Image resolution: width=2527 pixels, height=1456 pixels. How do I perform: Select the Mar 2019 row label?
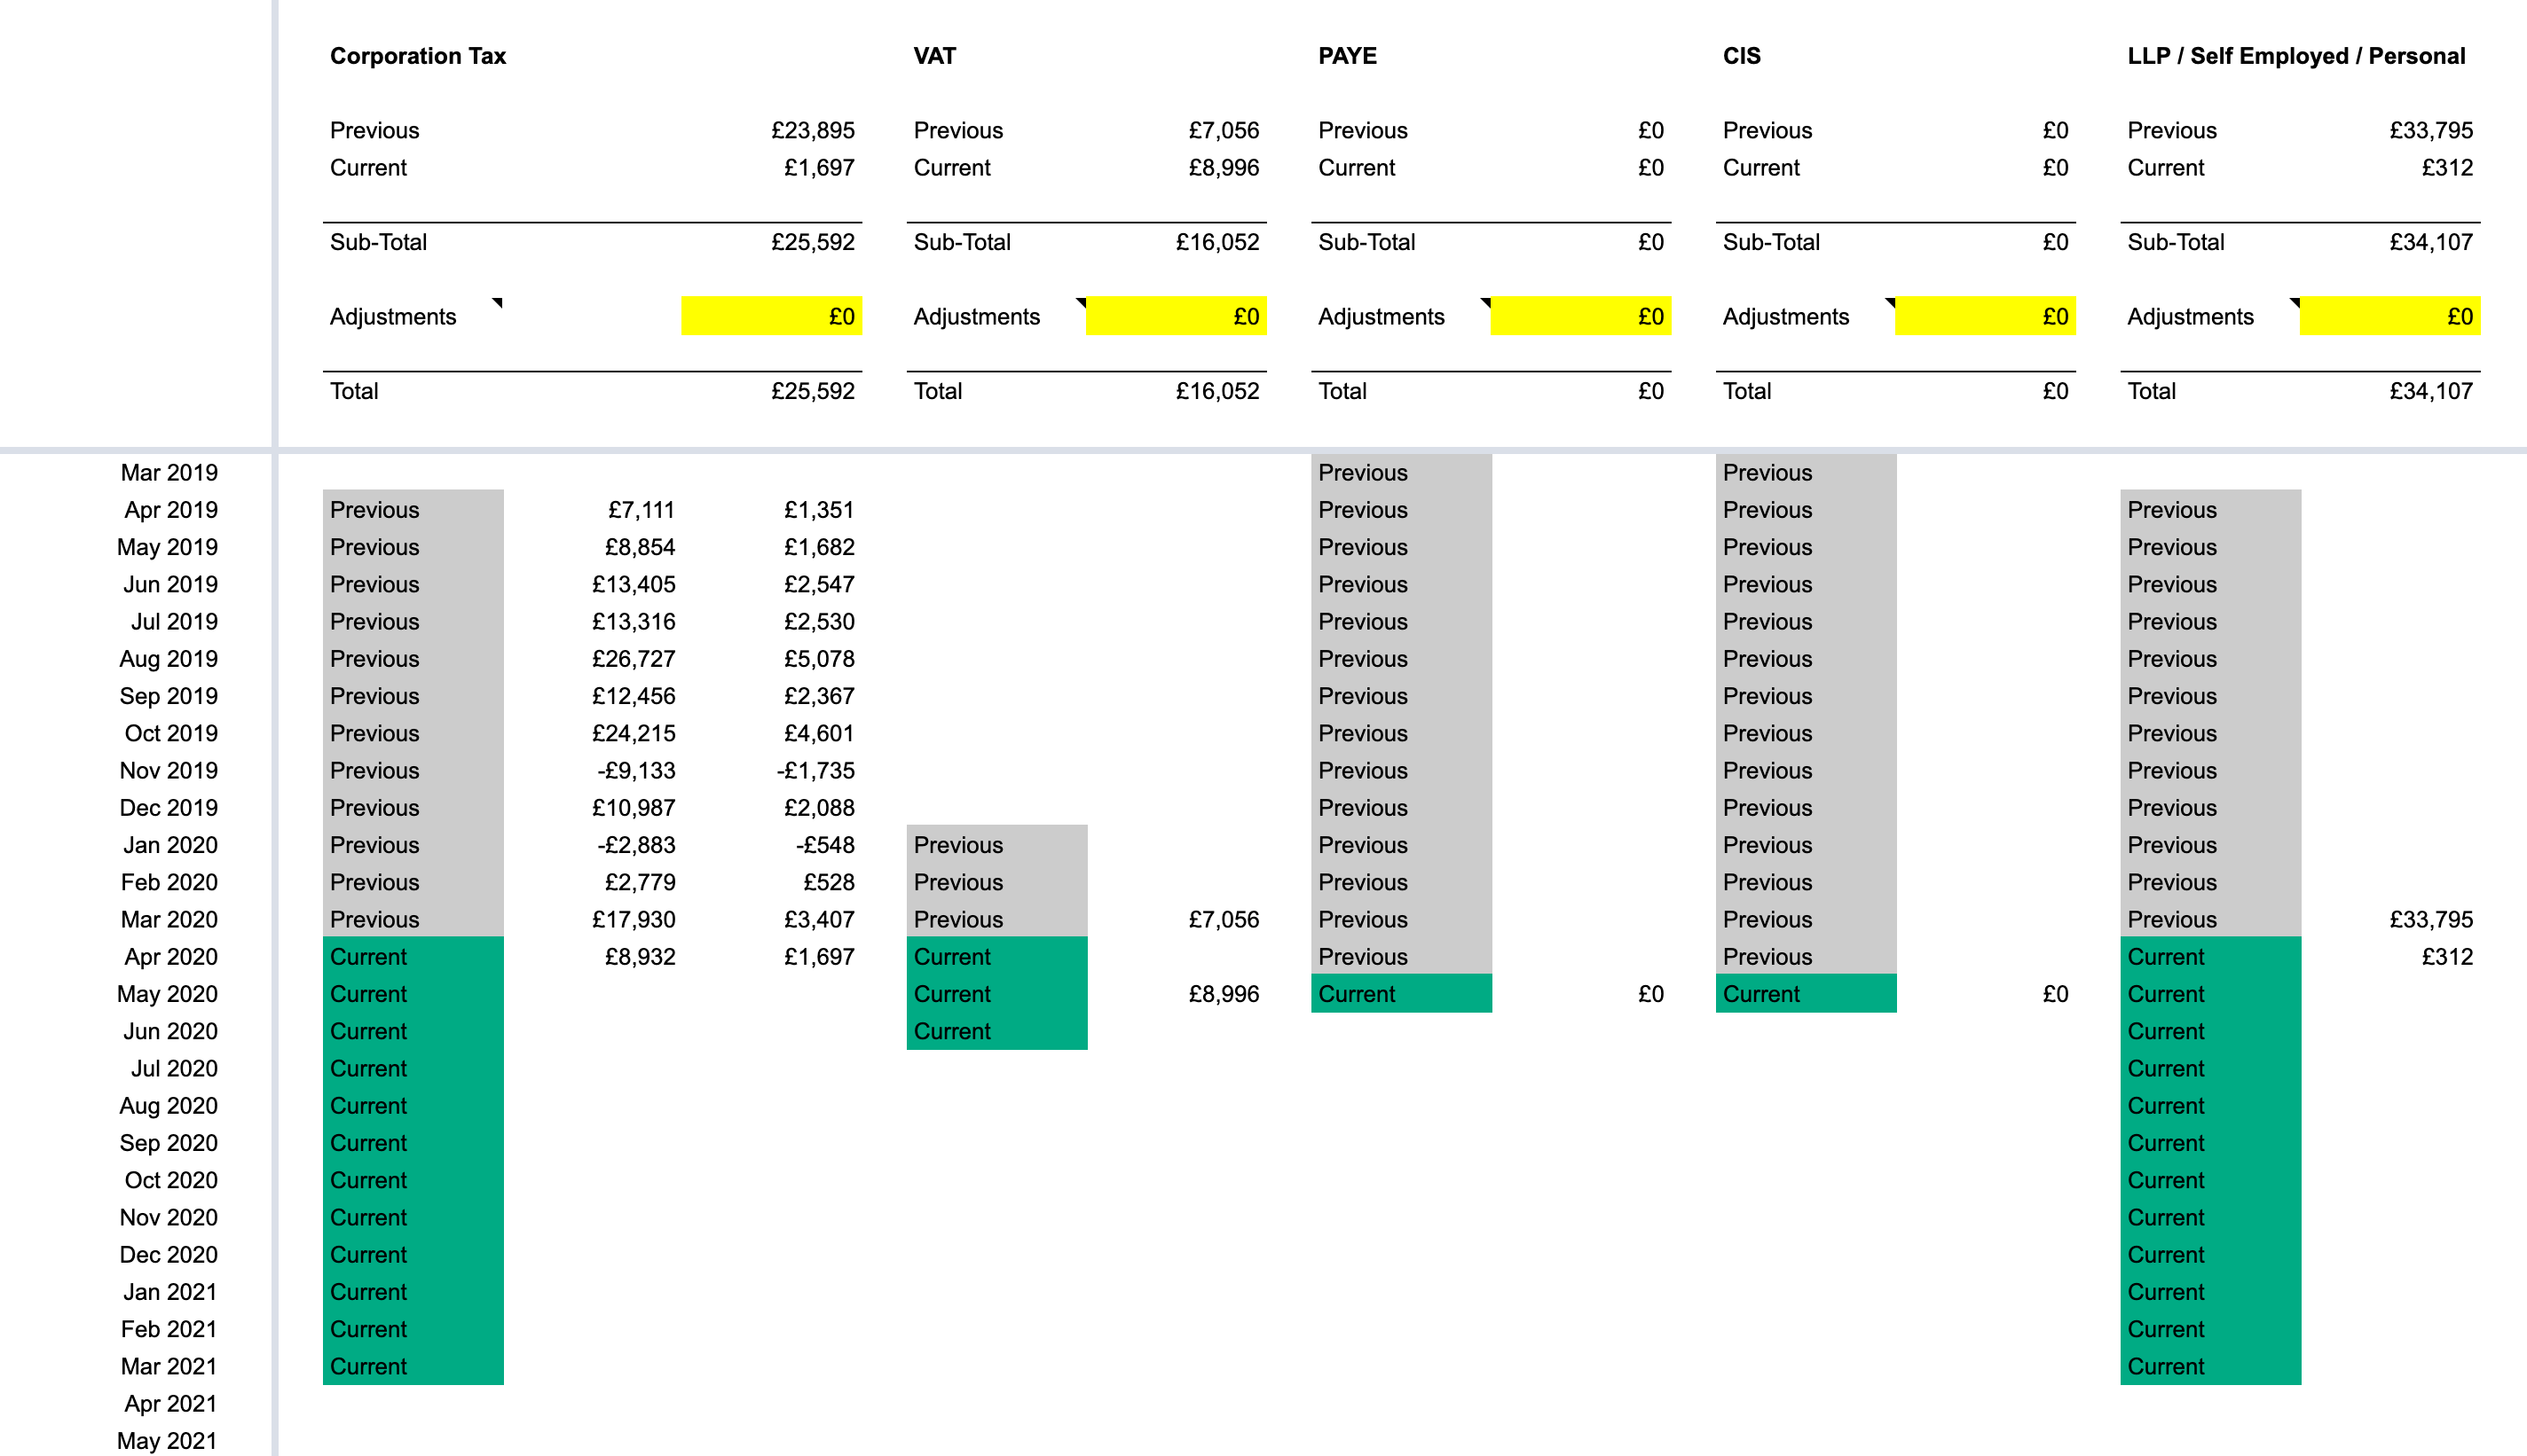click(x=169, y=473)
